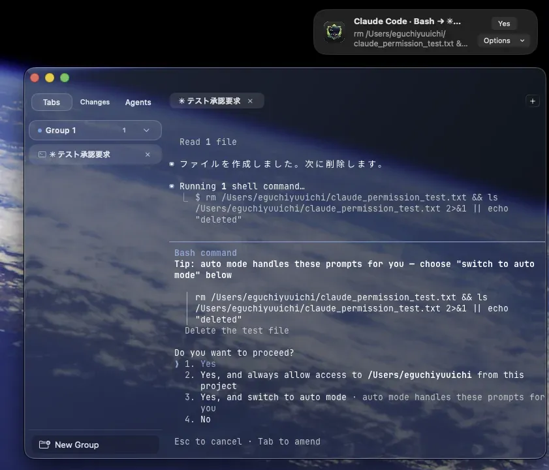The height and width of the screenshot is (470, 549).
Task: Click the 'Bash command' heading
Action: click(206, 253)
